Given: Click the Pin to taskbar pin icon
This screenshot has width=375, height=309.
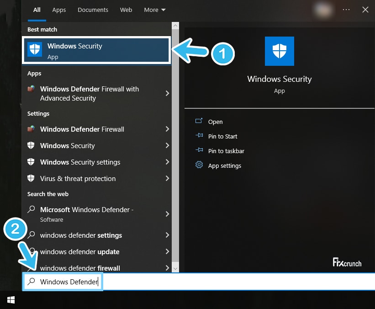Looking at the screenshot, I should coord(199,150).
